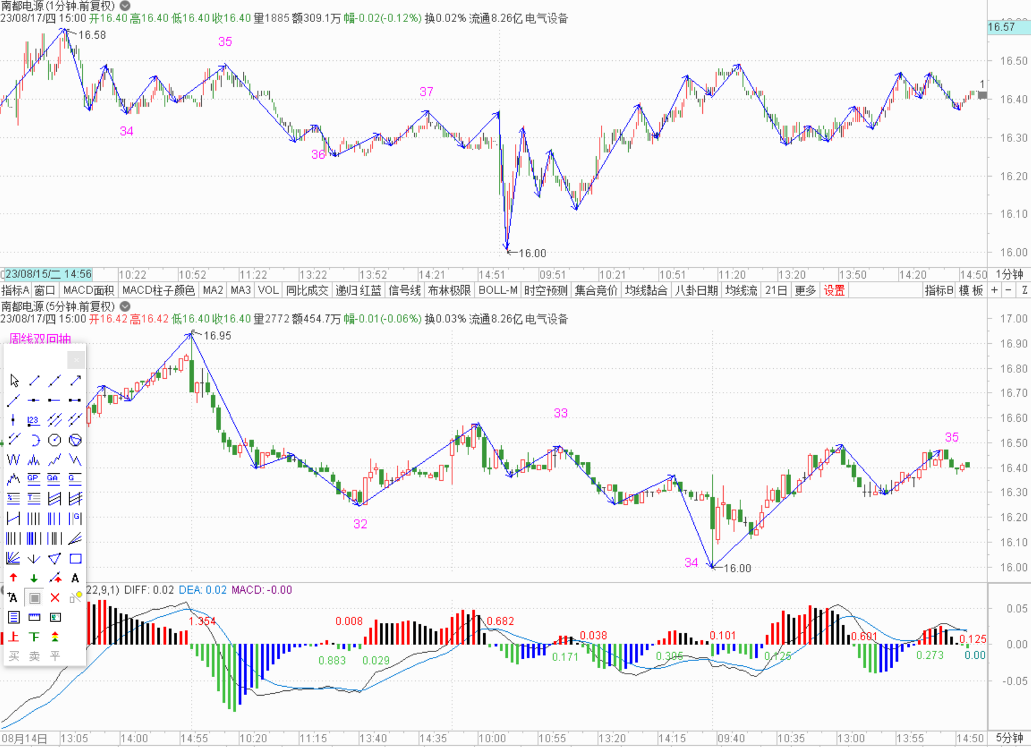
Task: Click the magenta 周线双回抽 label
Action: point(40,339)
